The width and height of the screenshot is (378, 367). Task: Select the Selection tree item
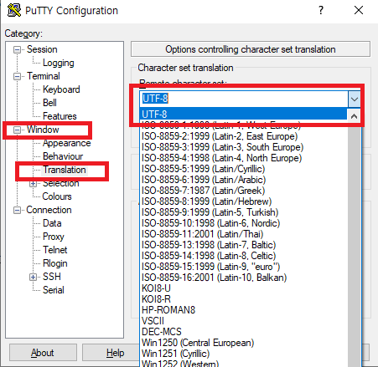click(x=60, y=183)
